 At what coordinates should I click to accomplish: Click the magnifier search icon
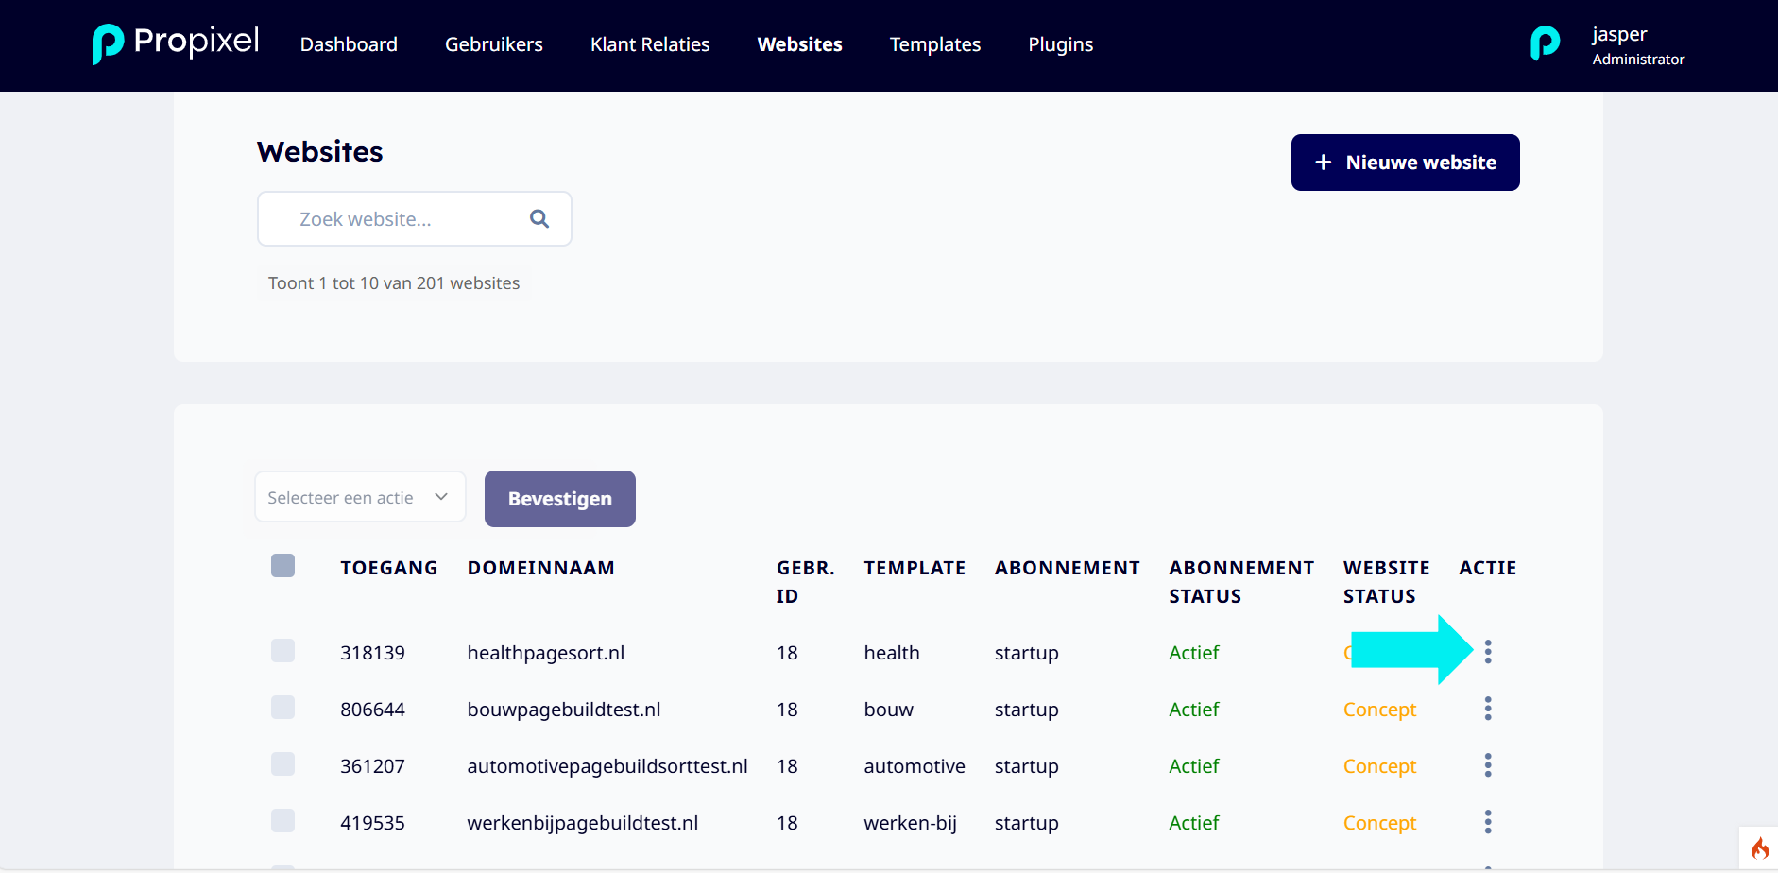(x=539, y=219)
